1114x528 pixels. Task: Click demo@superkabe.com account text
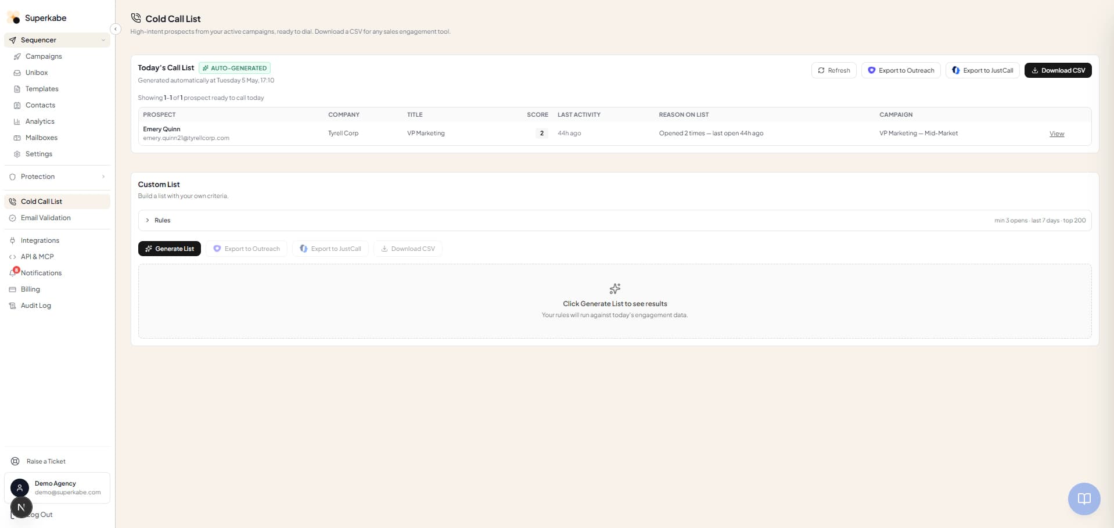(67, 493)
